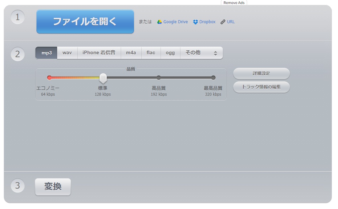
Task: Click Remove Ads tab at top
Action: pyautogui.click(x=234, y=3)
